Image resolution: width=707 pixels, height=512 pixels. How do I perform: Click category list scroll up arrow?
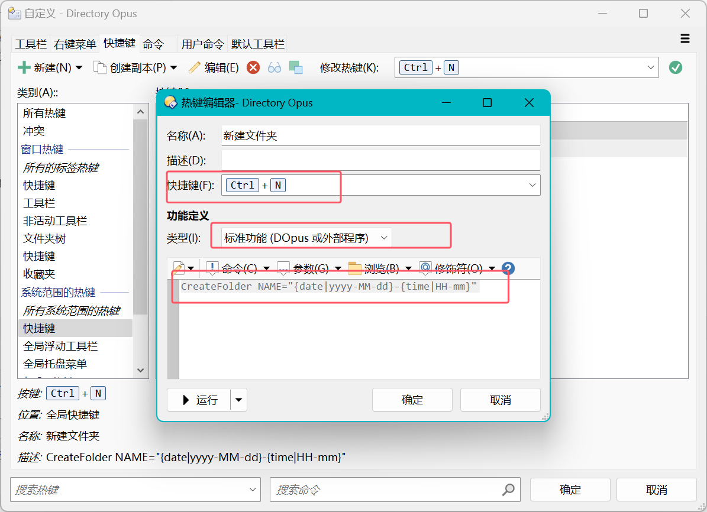coord(141,112)
